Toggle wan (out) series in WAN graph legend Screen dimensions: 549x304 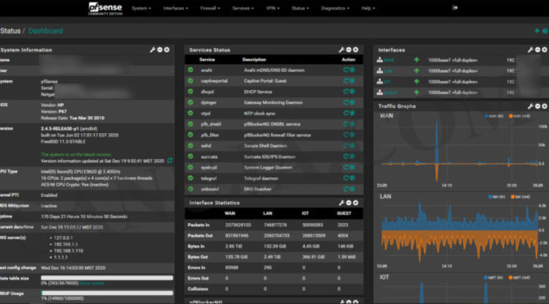coord(519,116)
